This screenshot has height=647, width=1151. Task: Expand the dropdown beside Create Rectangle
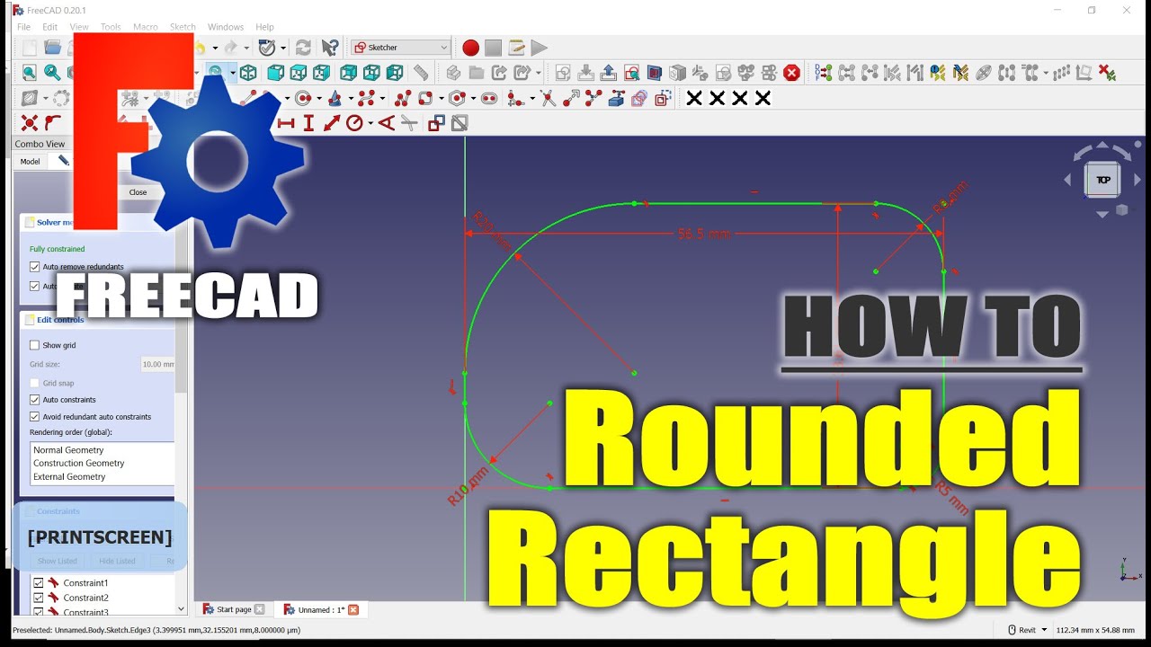pyautogui.click(x=440, y=98)
